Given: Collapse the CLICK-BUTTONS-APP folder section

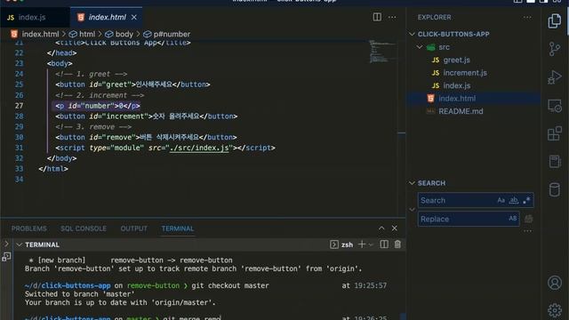Looking at the screenshot, I should pyautogui.click(x=412, y=34).
